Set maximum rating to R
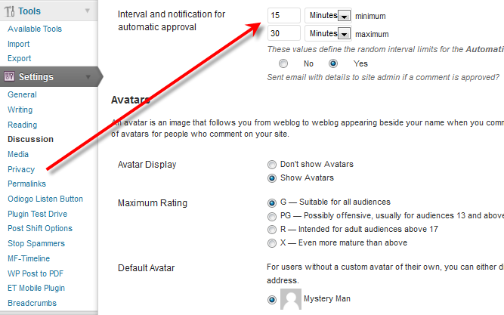 pos(272,230)
